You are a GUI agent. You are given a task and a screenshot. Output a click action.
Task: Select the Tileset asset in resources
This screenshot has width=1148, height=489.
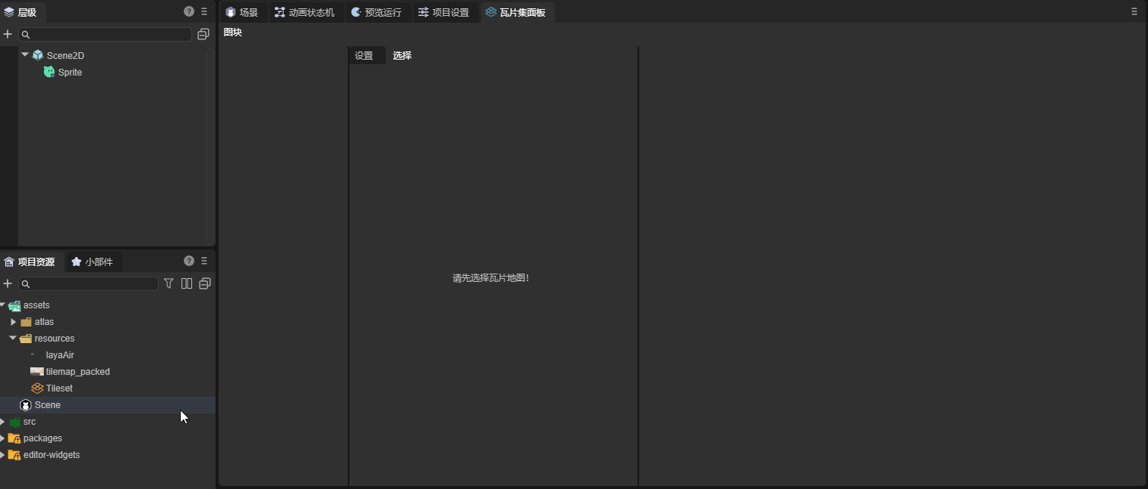[59, 388]
